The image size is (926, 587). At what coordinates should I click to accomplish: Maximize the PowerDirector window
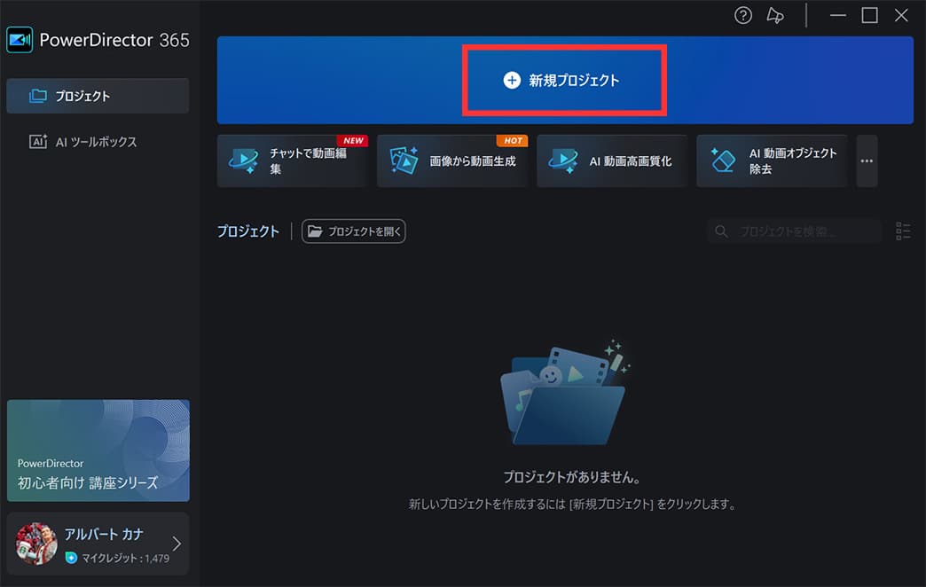click(869, 15)
